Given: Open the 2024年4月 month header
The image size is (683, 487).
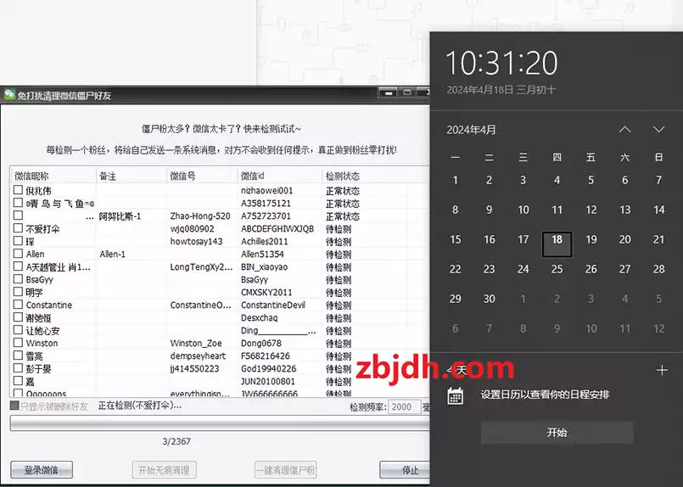Looking at the screenshot, I should tap(471, 130).
